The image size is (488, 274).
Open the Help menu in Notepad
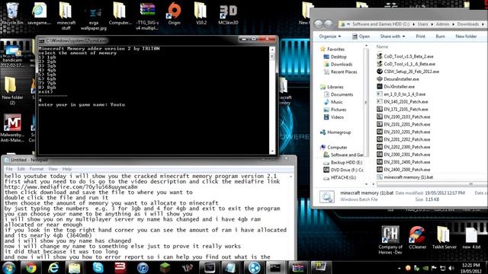(x=67, y=169)
